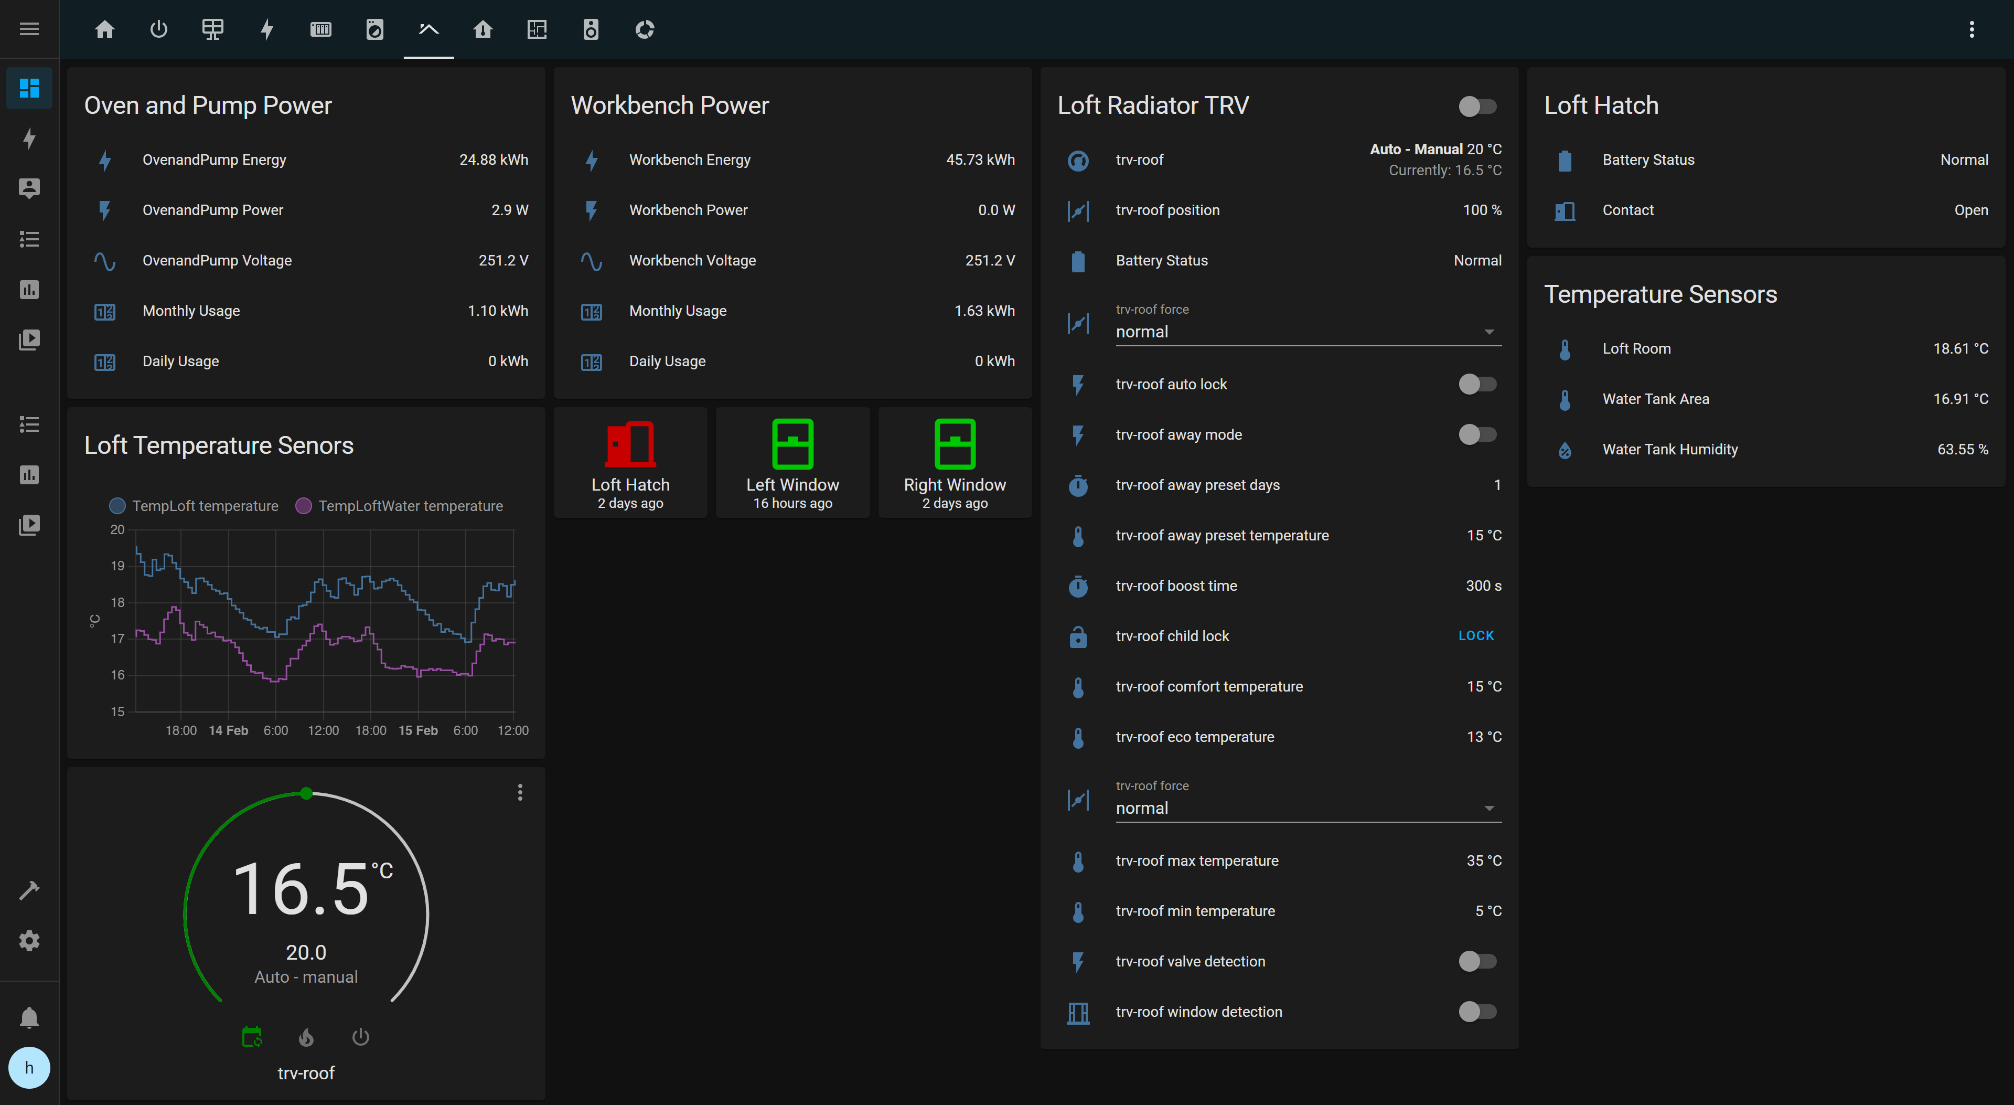Turn off thermostat with power icon
The width and height of the screenshot is (2014, 1105).
[x=360, y=1037]
